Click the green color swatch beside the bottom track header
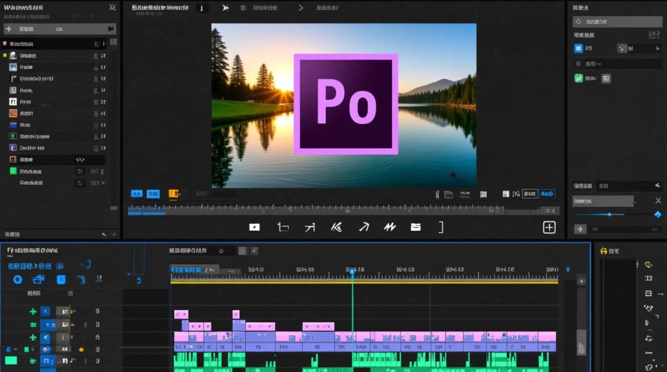This screenshot has width=667, height=372. [11, 361]
